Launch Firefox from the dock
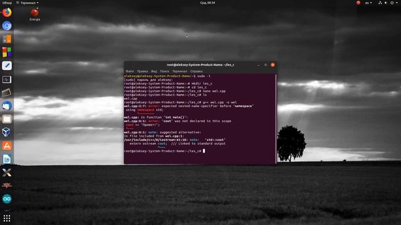 tap(7, 12)
